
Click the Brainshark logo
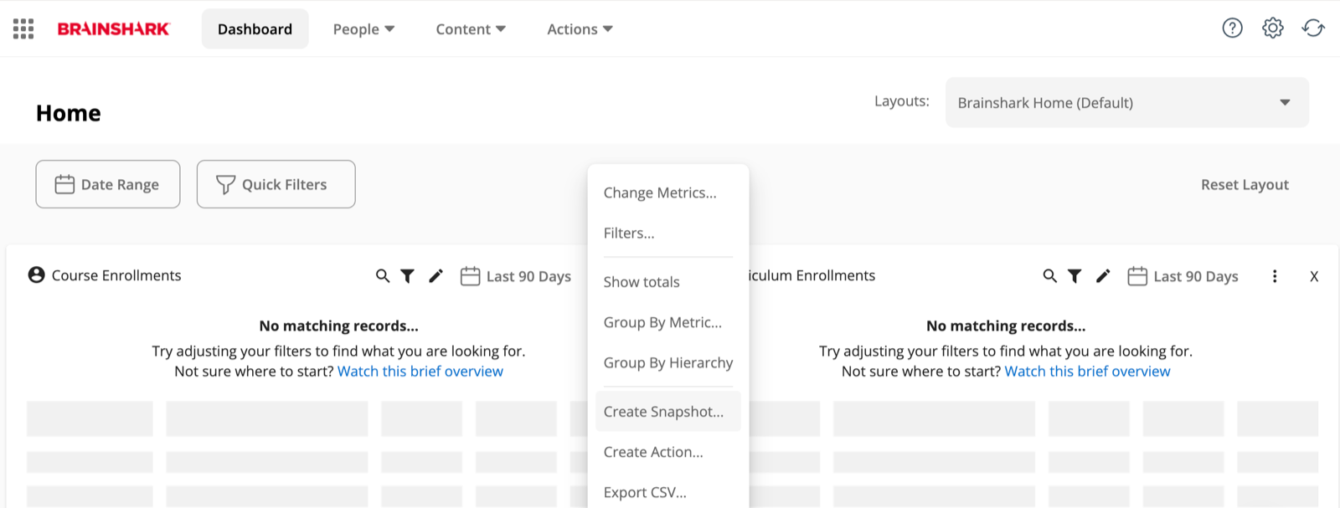tap(113, 28)
